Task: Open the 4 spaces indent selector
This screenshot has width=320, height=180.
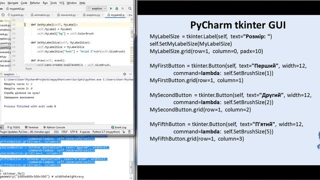Action: click(x=85, y=132)
